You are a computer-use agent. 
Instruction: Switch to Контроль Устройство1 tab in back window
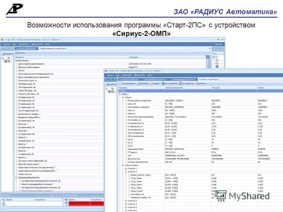26,48
